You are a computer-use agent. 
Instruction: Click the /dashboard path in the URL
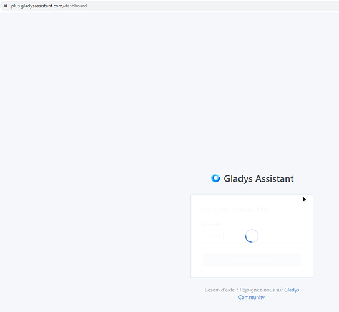75,6
